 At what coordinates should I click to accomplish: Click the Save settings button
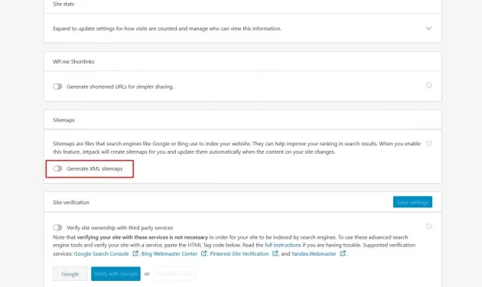[x=412, y=202]
